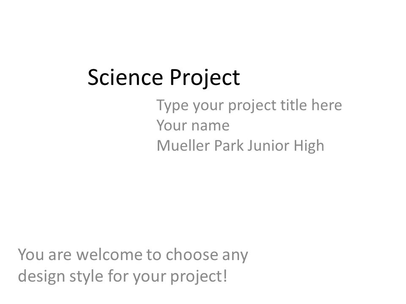Image resolution: width=406 pixels, height=304 pixels.
Task: Click the word "project!" in the bottom note
Action: click(x=199, y=277)
